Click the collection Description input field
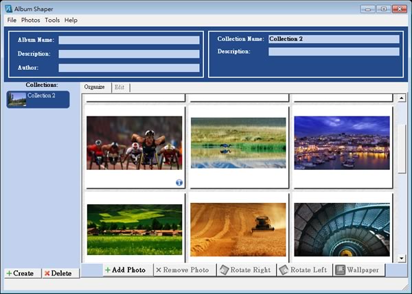The height and width of the screenshot is (294, 412). 334,51
